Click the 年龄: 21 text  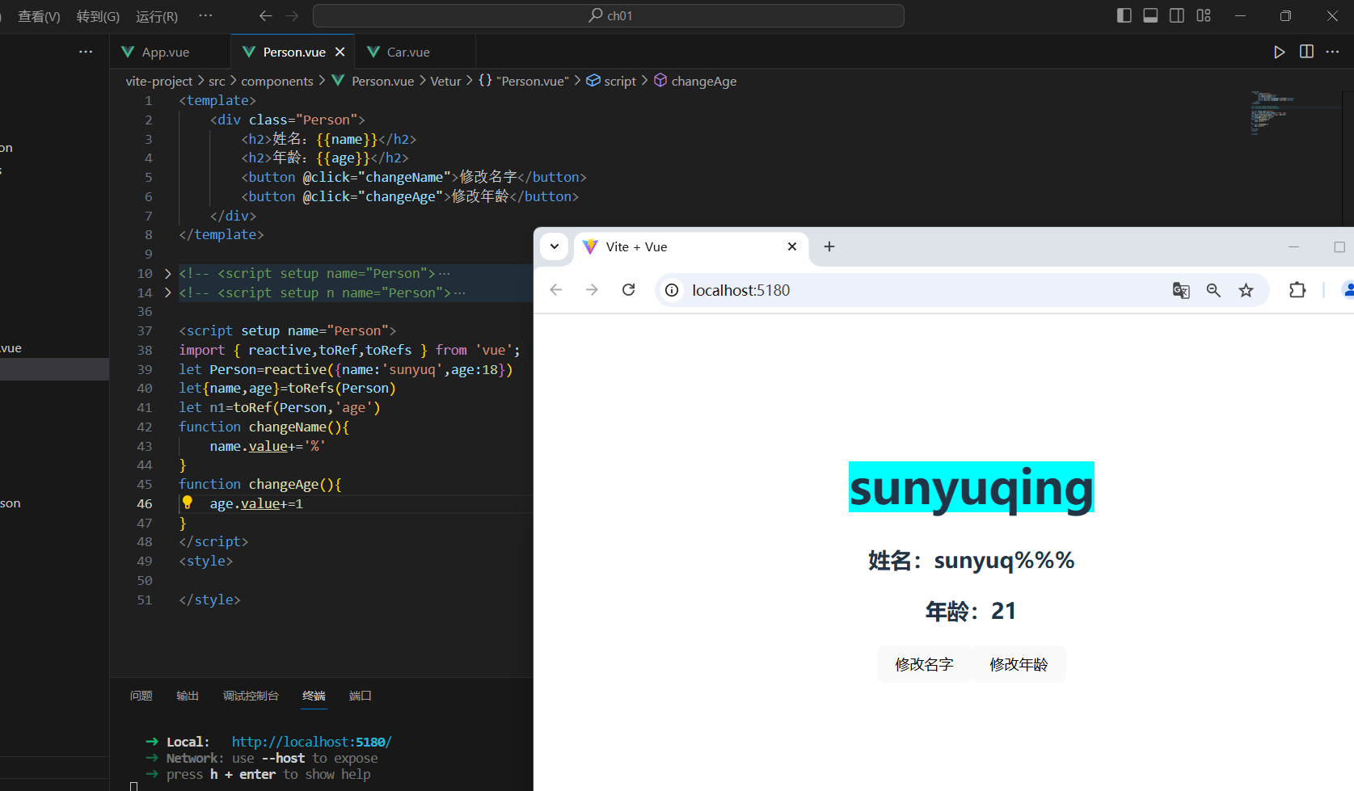(x=971, y=611)
